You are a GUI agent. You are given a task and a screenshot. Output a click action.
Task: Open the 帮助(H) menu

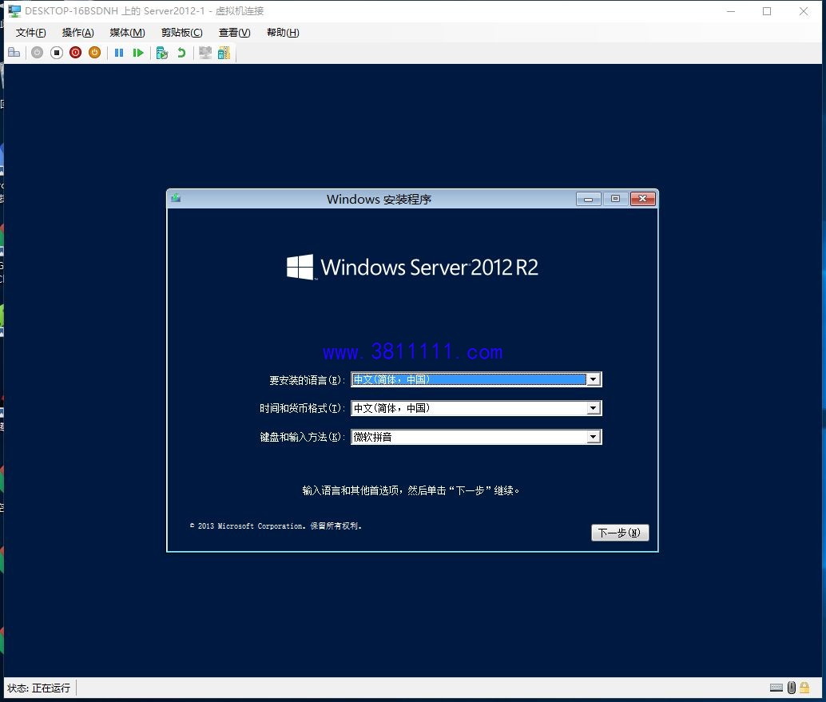pyautogui.click(x=283, y=33)
